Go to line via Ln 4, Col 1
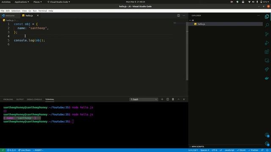 pos(193,150)
